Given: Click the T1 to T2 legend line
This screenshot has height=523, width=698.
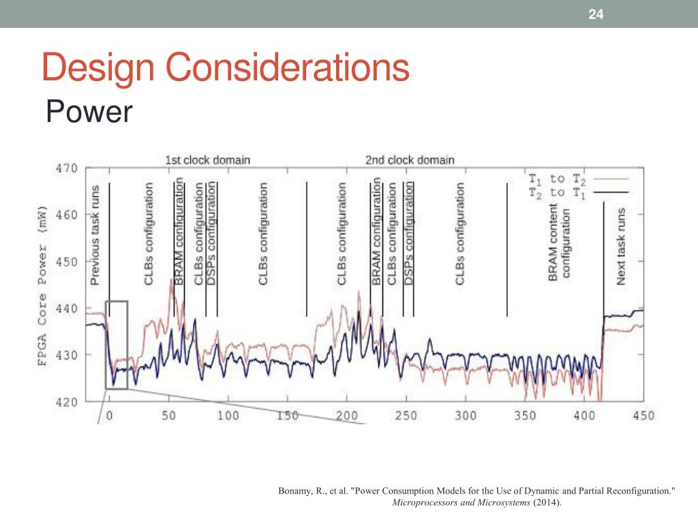Looking at the screenshot, I should (x=611, y=179).
